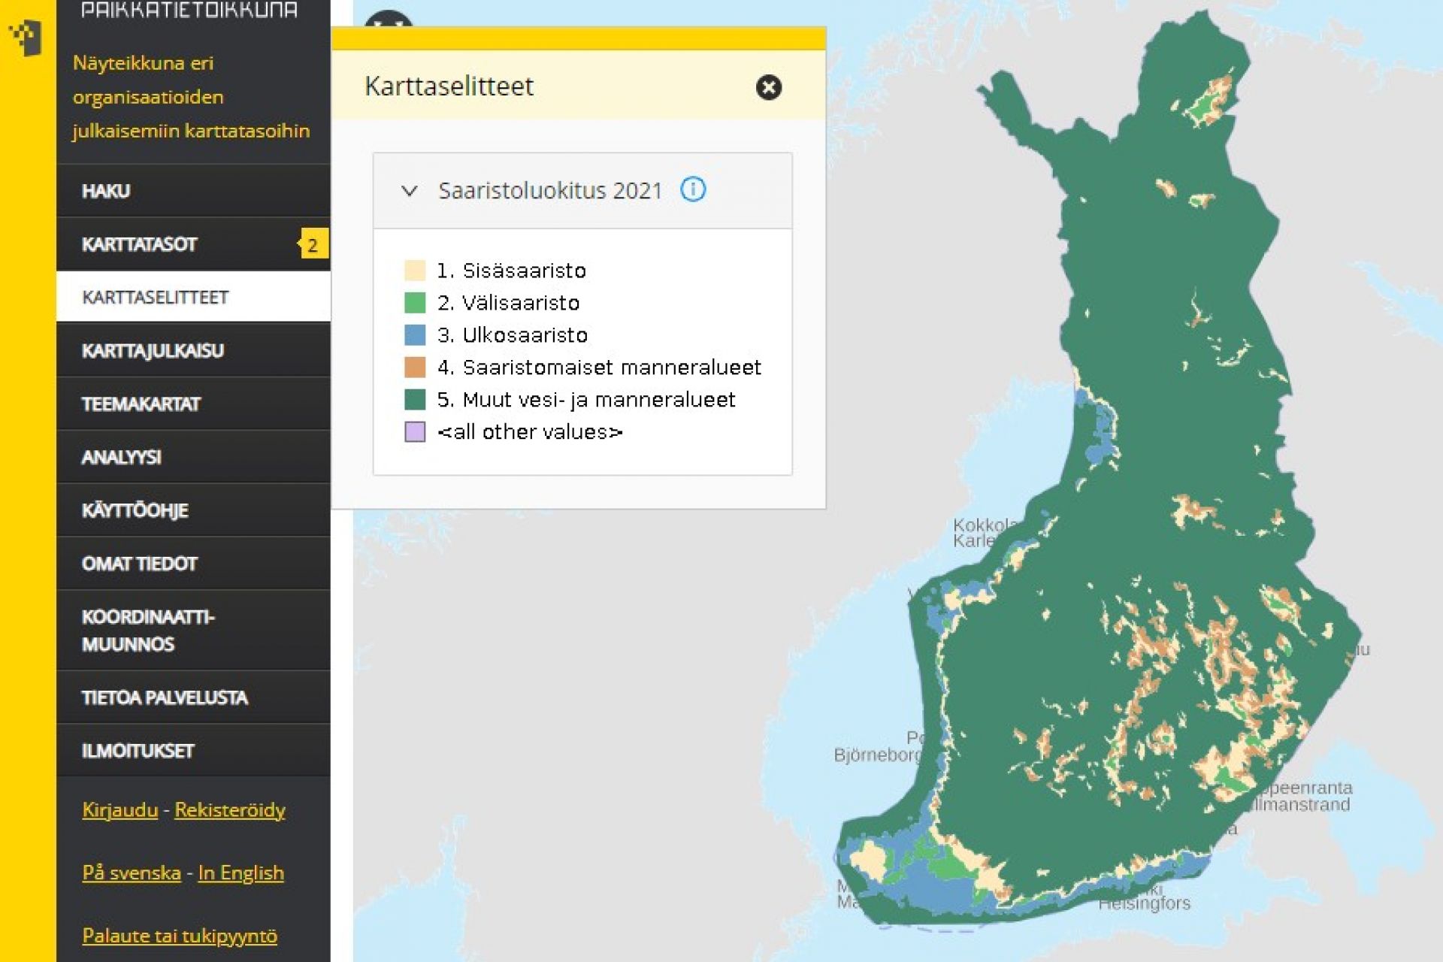Switch to the KARTTASELITTEET menu item
This screenshot has width=1443, height=962.
coord(155,297)
